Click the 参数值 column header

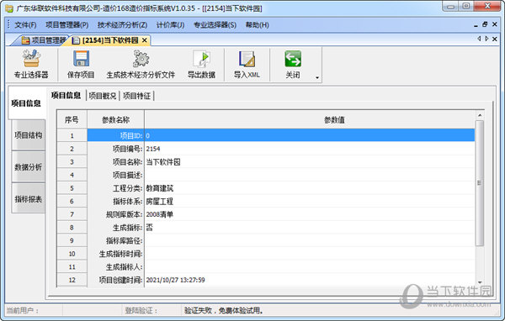coord(334,119)
